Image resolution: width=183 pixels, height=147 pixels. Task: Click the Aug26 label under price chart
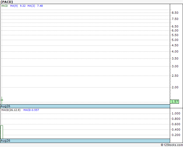pos(5,106)
